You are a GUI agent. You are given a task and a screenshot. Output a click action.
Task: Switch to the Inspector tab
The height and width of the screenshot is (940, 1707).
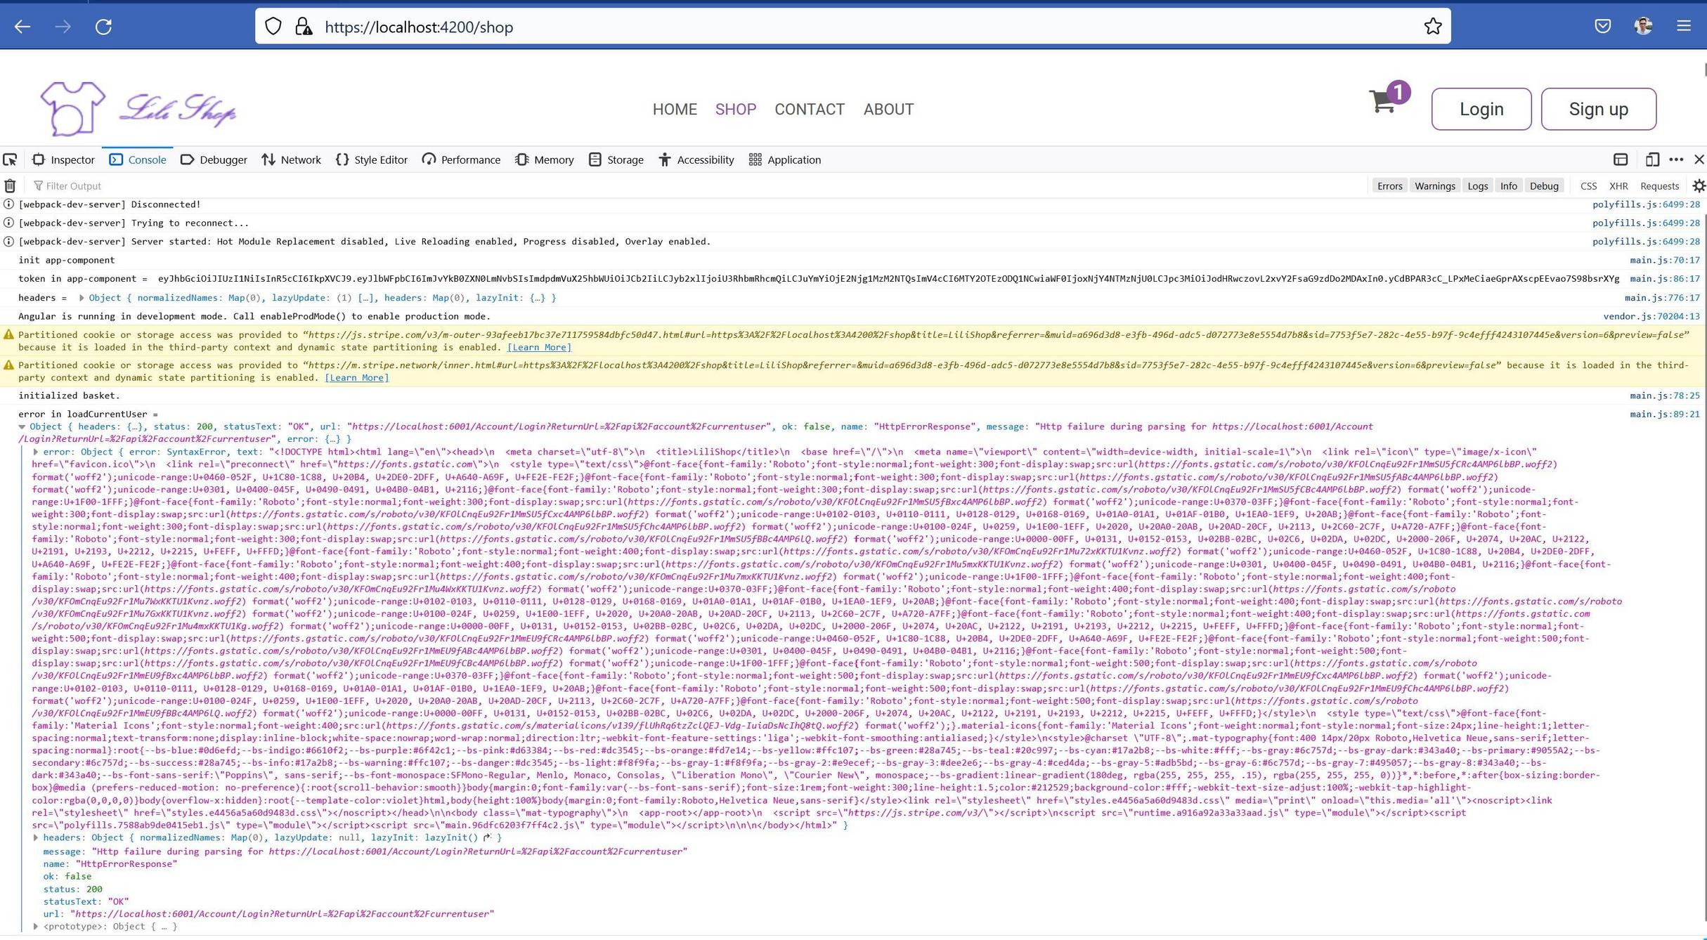[63, 159]
